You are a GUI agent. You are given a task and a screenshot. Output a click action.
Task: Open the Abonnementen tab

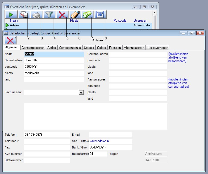tap(134, 48)
